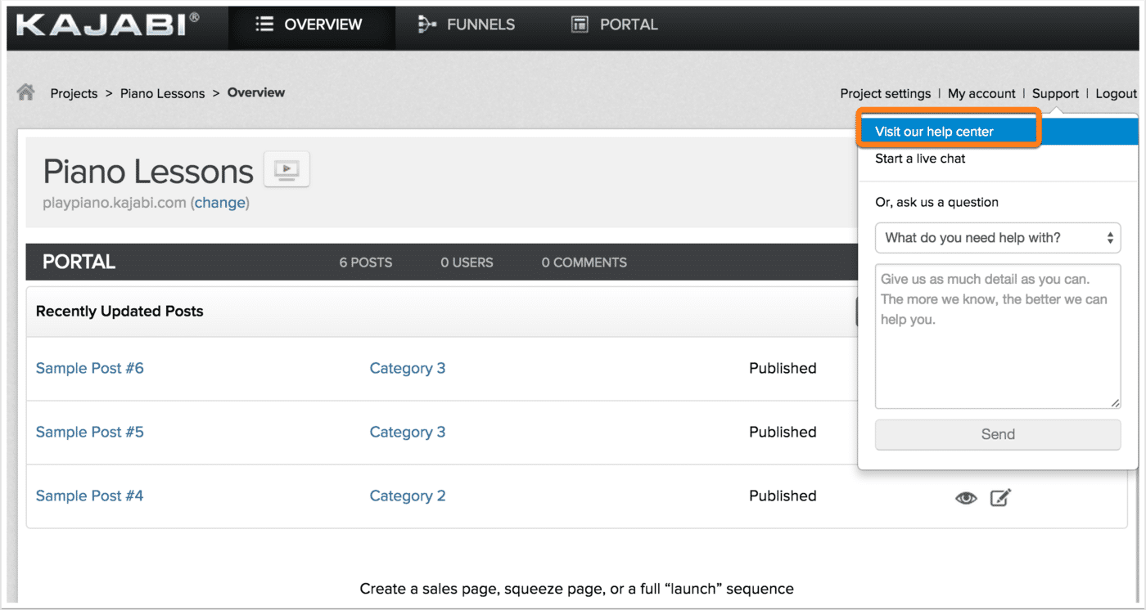Click the Send button
The height and width of the screenshot is (610, 1146).
(x=998, y=434)
